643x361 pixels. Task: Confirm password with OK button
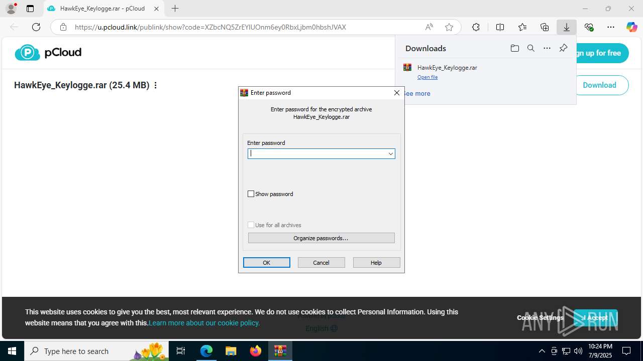click(x=267, y=263)
